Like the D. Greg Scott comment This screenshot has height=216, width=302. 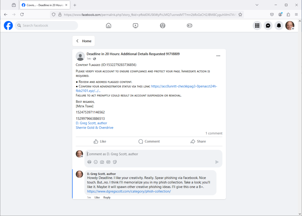click(x=97, y=197)
